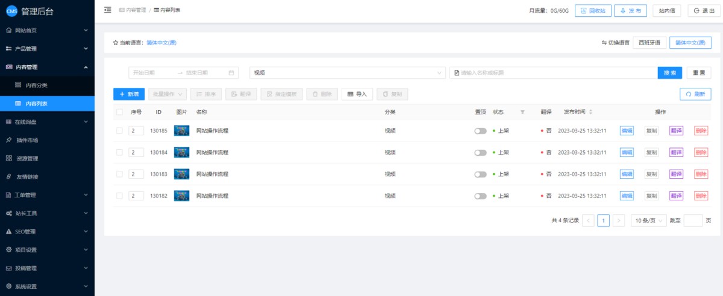Click the calendar icon in date range field

click(x=231, y=73)
